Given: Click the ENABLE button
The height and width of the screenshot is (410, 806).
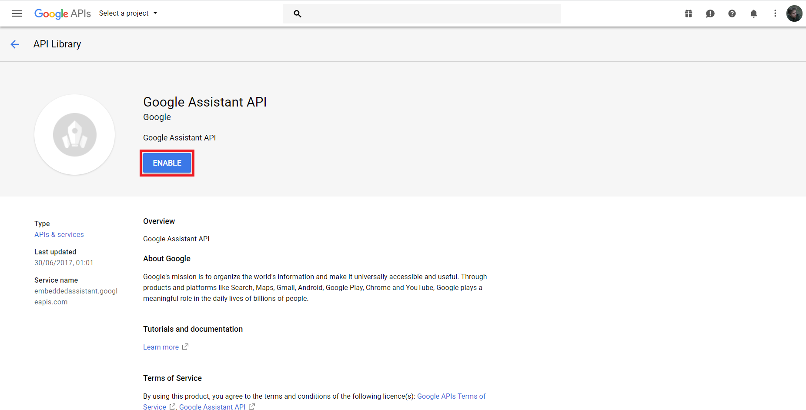Looking at the screenshot, I should pyautogui.click(x=167, y=163).
